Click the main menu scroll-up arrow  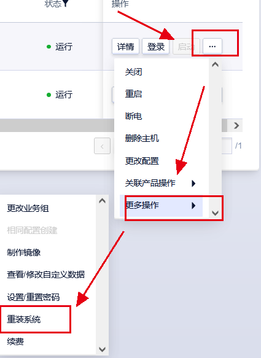(x=215, y=64)
